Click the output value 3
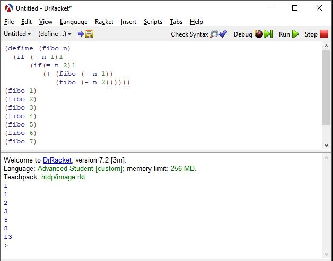333x261 pixels. [x=6, y=211]
